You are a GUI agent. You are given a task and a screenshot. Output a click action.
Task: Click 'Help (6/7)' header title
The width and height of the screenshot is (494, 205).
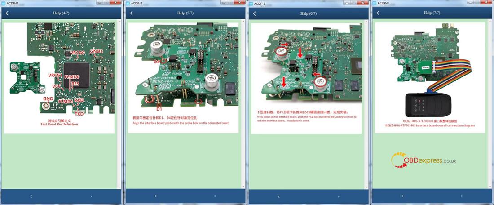(309, 13)
